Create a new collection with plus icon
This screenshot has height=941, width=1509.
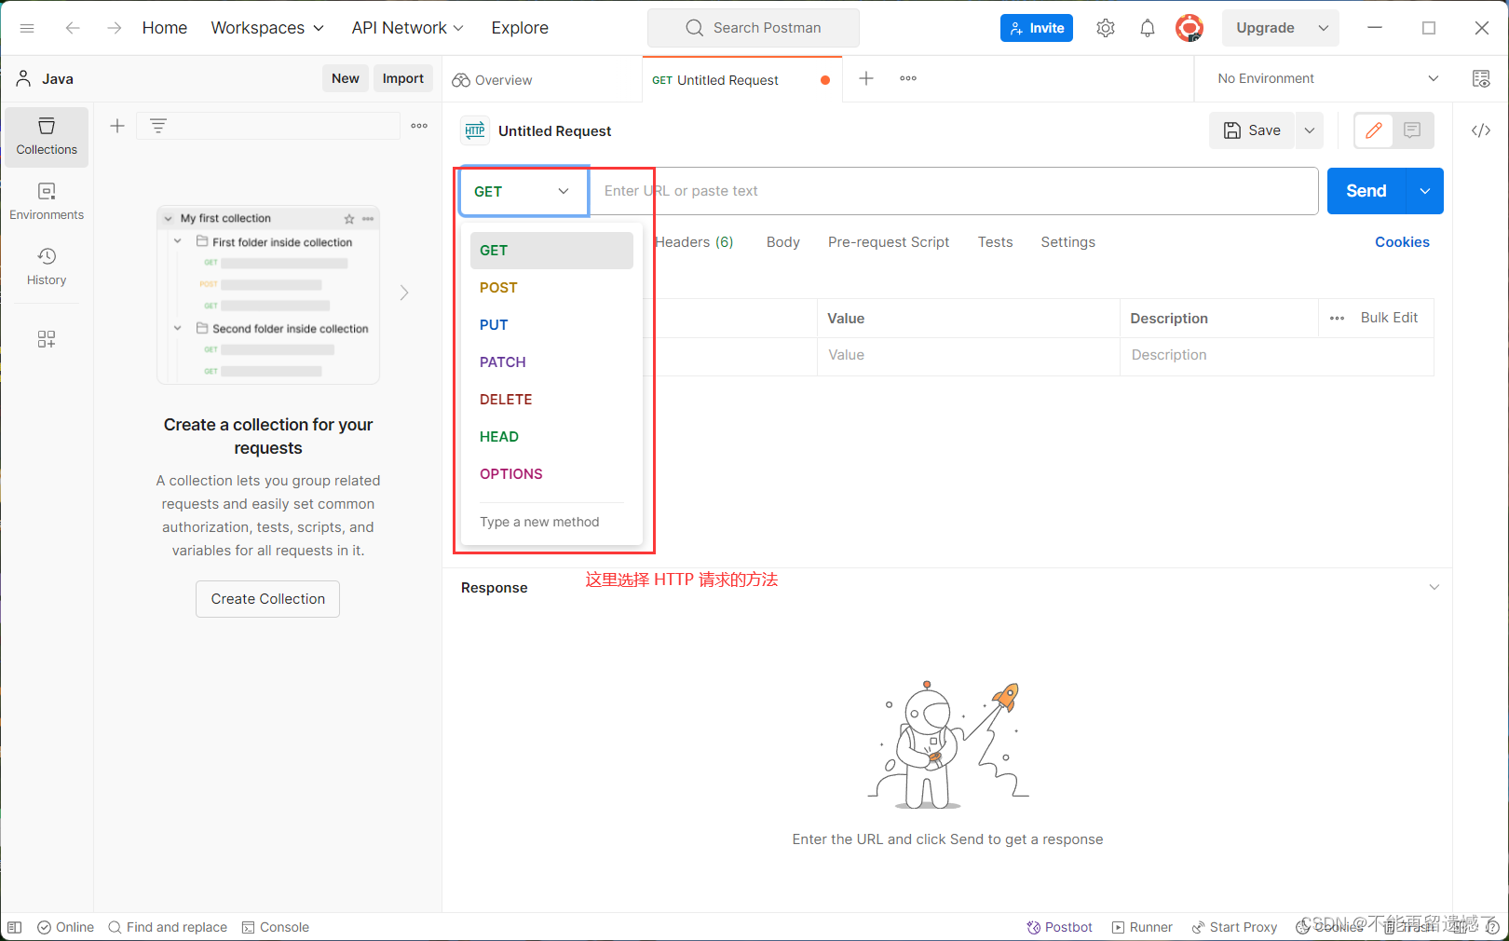coord(117,126)
